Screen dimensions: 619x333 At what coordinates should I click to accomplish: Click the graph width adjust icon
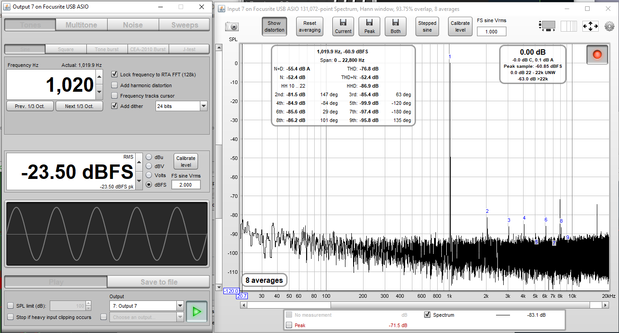coord(547,26)
